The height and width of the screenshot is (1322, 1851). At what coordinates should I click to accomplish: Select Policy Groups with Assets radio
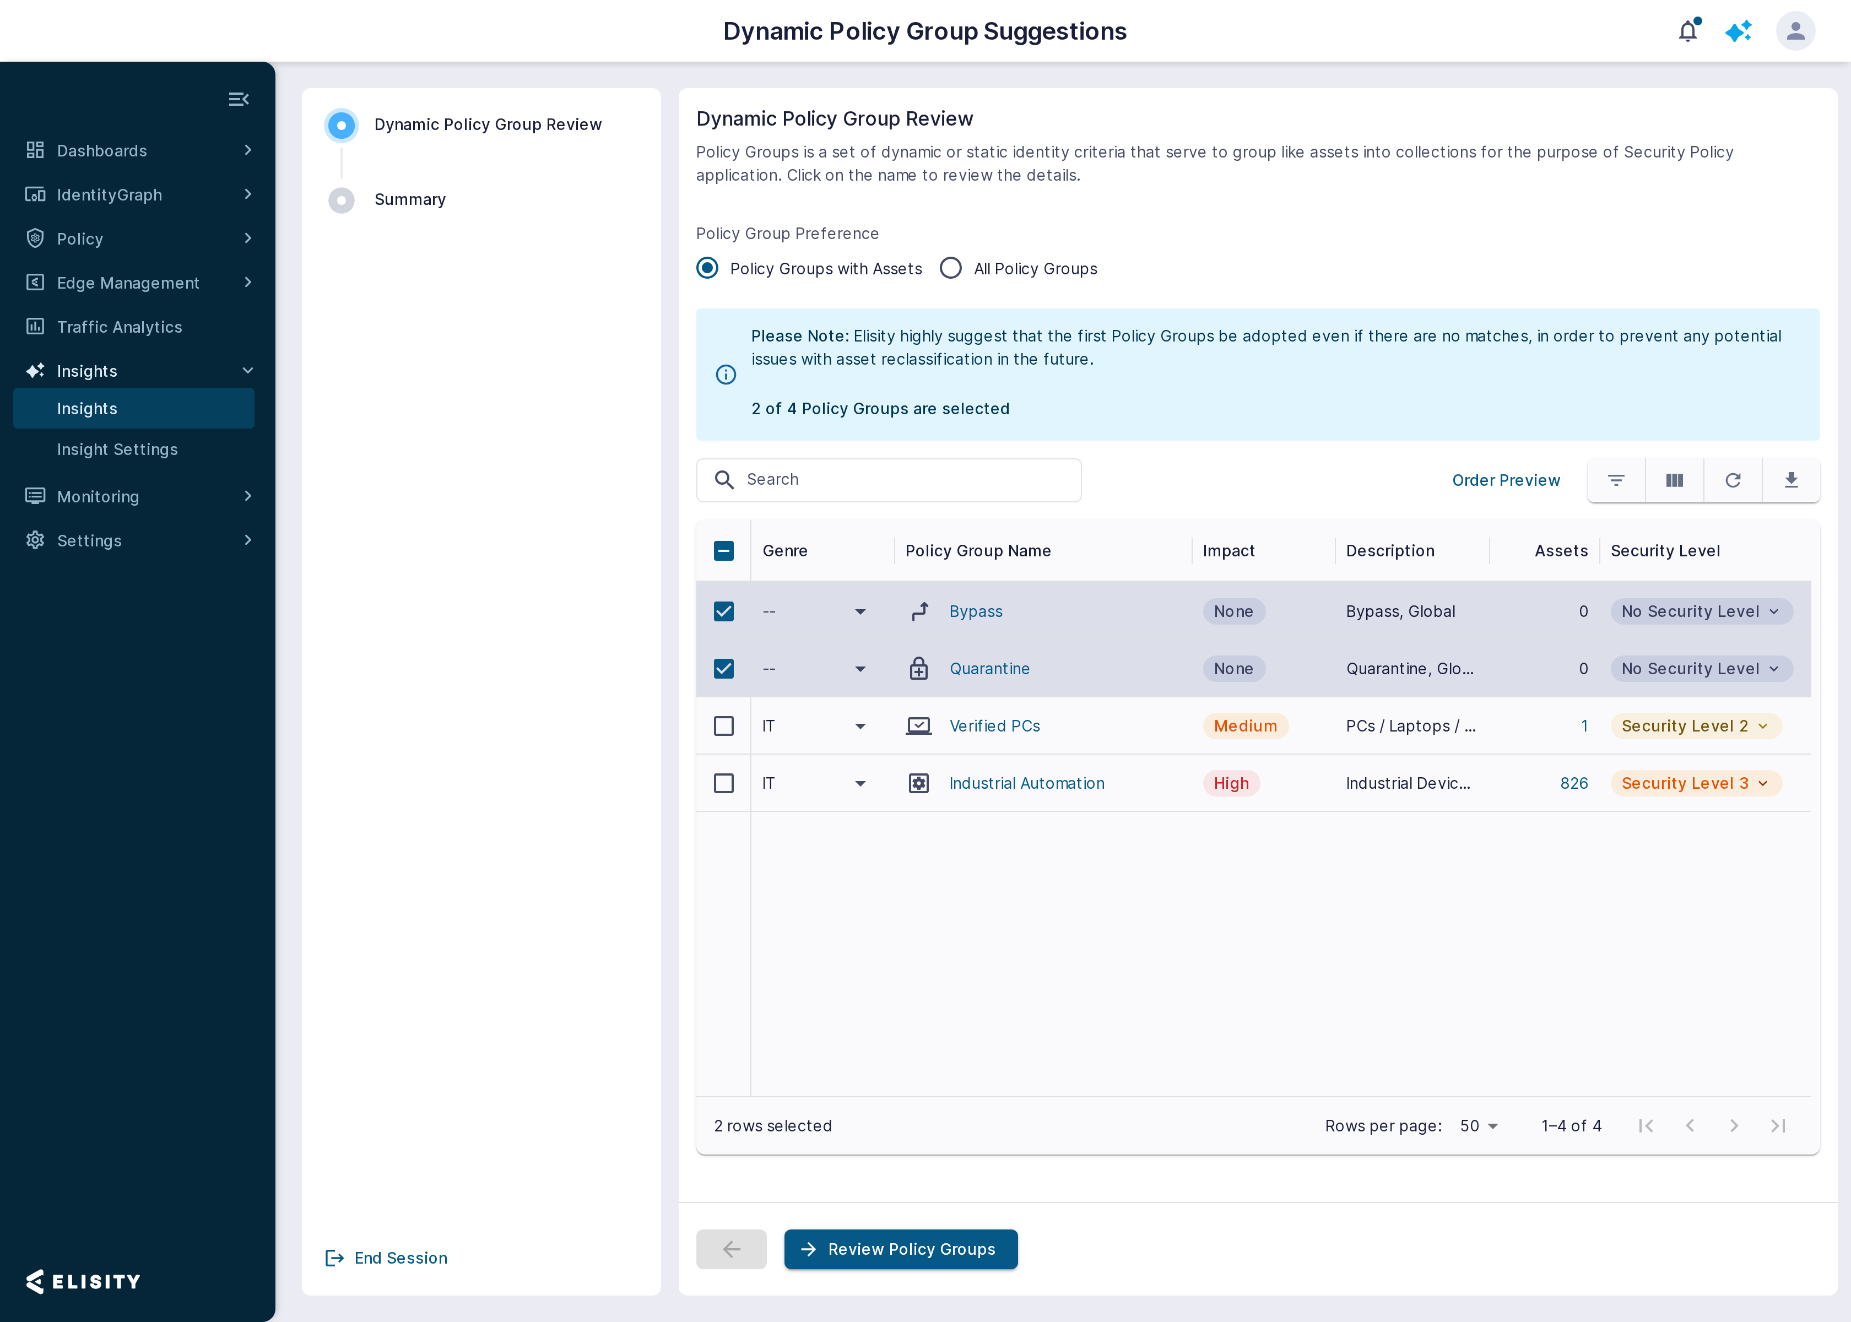click(707, 268)
